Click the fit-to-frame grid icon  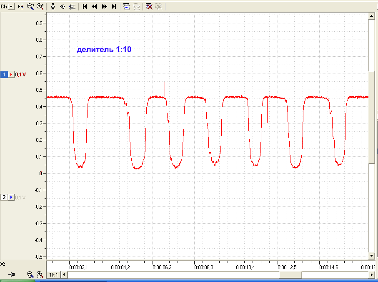coord(72,7)
